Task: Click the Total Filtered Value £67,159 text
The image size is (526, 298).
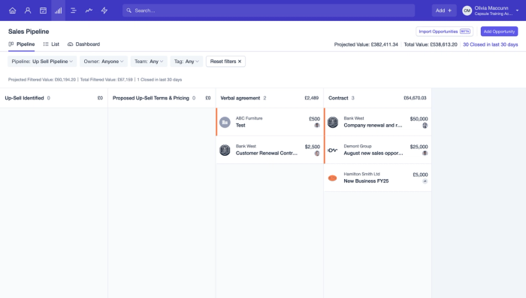Action: click(x=107, y=80)
